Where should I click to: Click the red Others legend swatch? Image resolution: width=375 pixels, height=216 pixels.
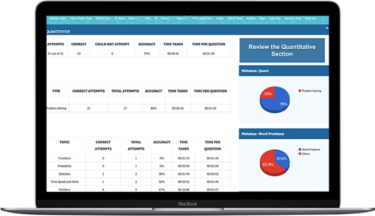[300, 154]
